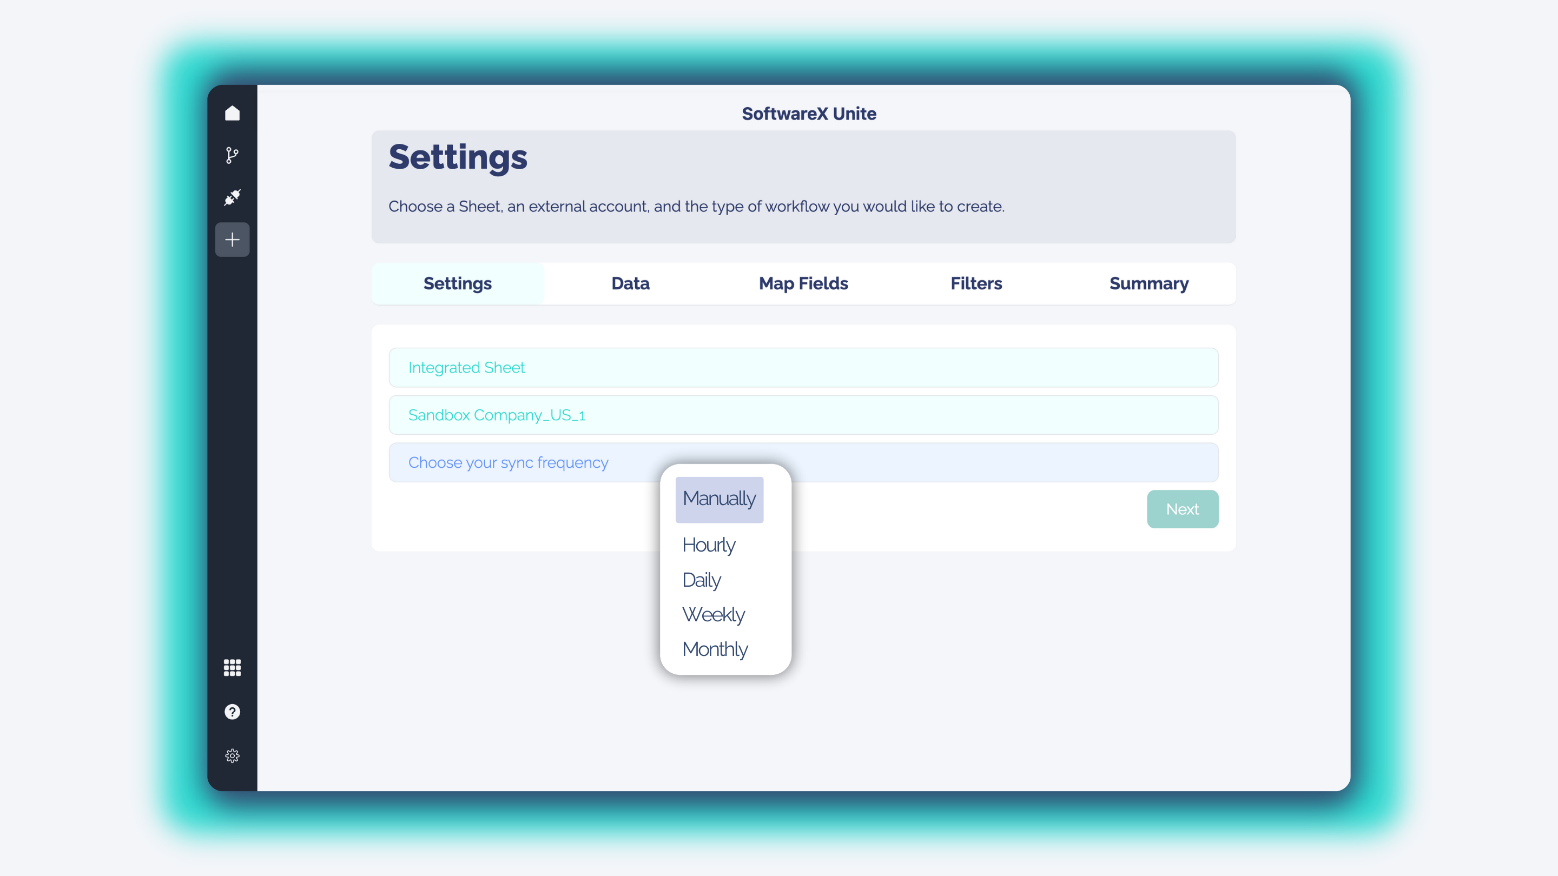Click the Next button

coord(1182,509)
